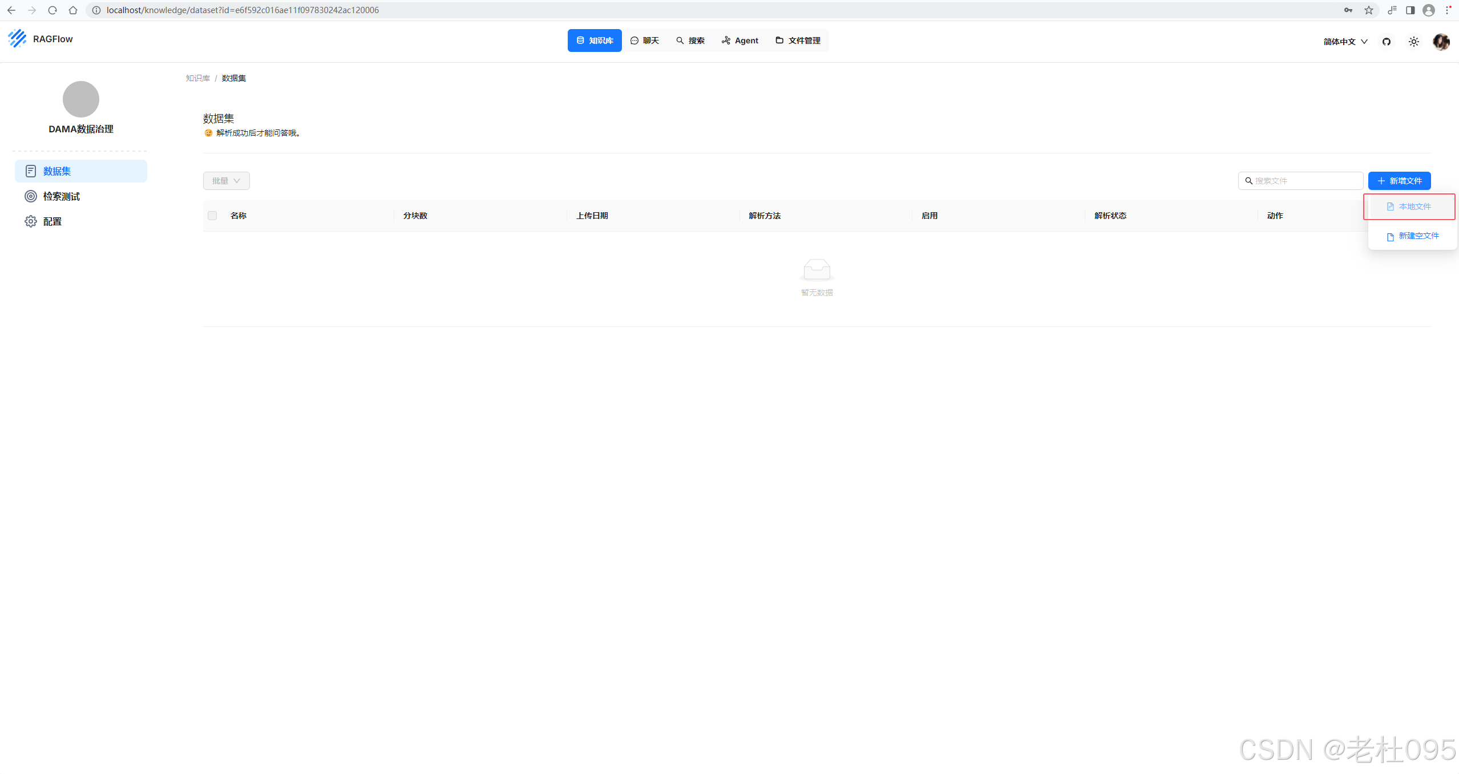
Task: Open 简体中文 language dropdown
Action: click(x=1345, y=42)
